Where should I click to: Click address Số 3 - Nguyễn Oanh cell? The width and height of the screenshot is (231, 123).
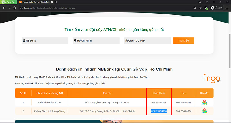(x=107, y=102)
